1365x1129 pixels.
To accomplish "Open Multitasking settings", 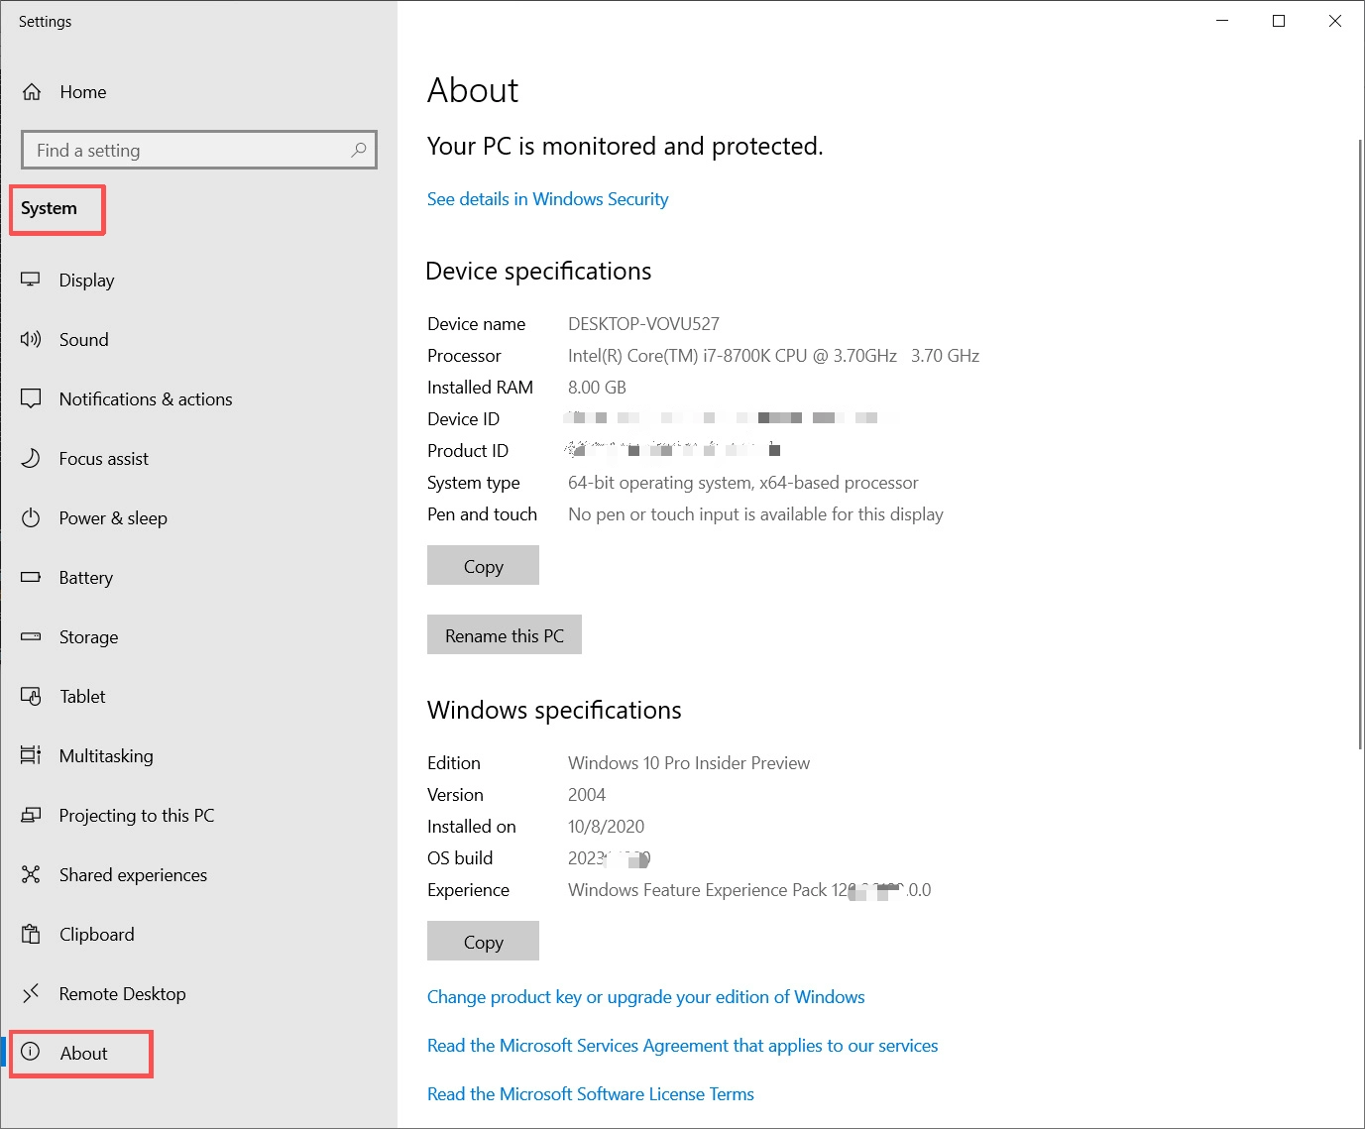I will pyautogui.click(x=198, y=756).
